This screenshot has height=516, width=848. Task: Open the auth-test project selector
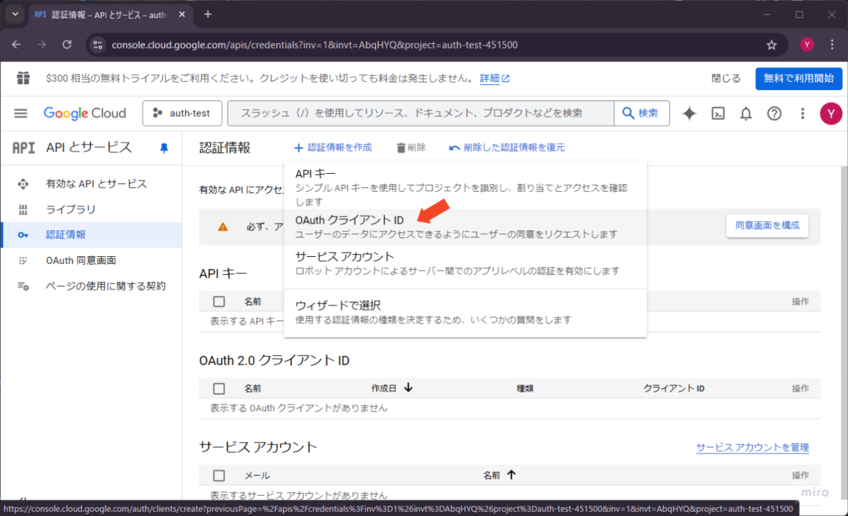click(182, 113)
